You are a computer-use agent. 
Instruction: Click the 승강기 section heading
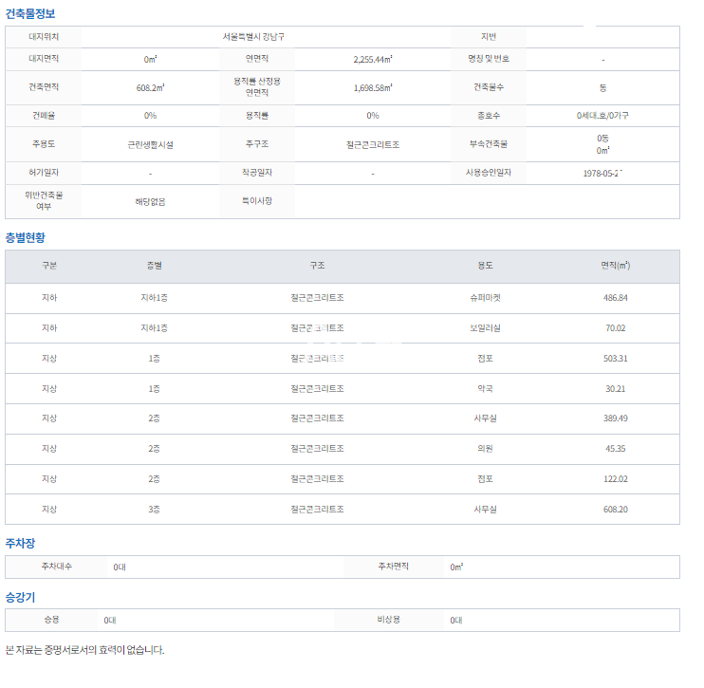point(20,598)
